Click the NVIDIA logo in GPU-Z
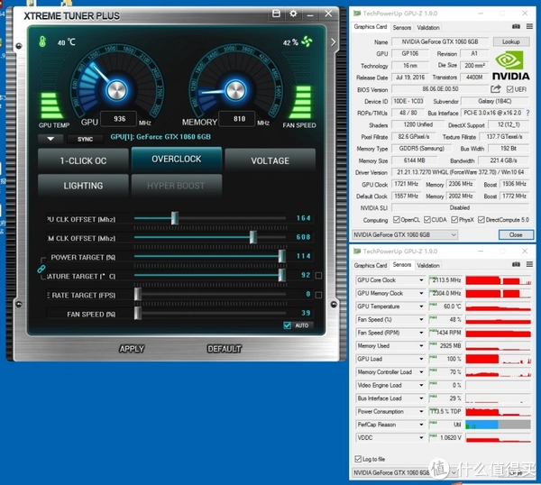 [510, 66]
